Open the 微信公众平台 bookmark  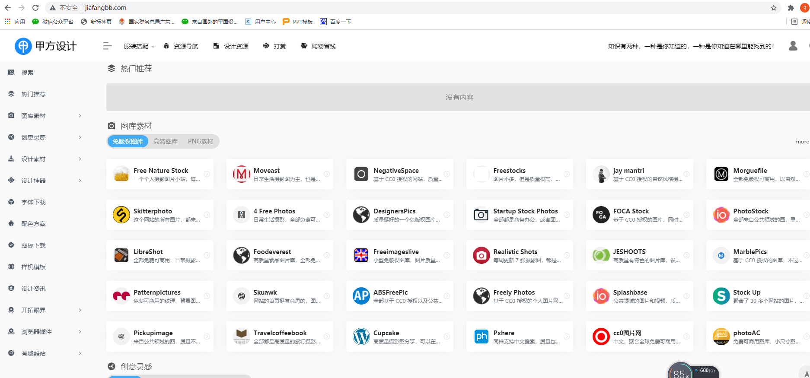coord(53,22)
